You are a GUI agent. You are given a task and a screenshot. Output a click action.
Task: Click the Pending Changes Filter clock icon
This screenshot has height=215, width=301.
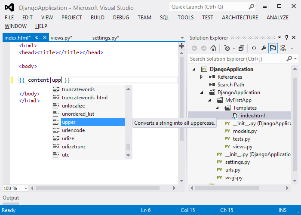(x=227, y=48)
